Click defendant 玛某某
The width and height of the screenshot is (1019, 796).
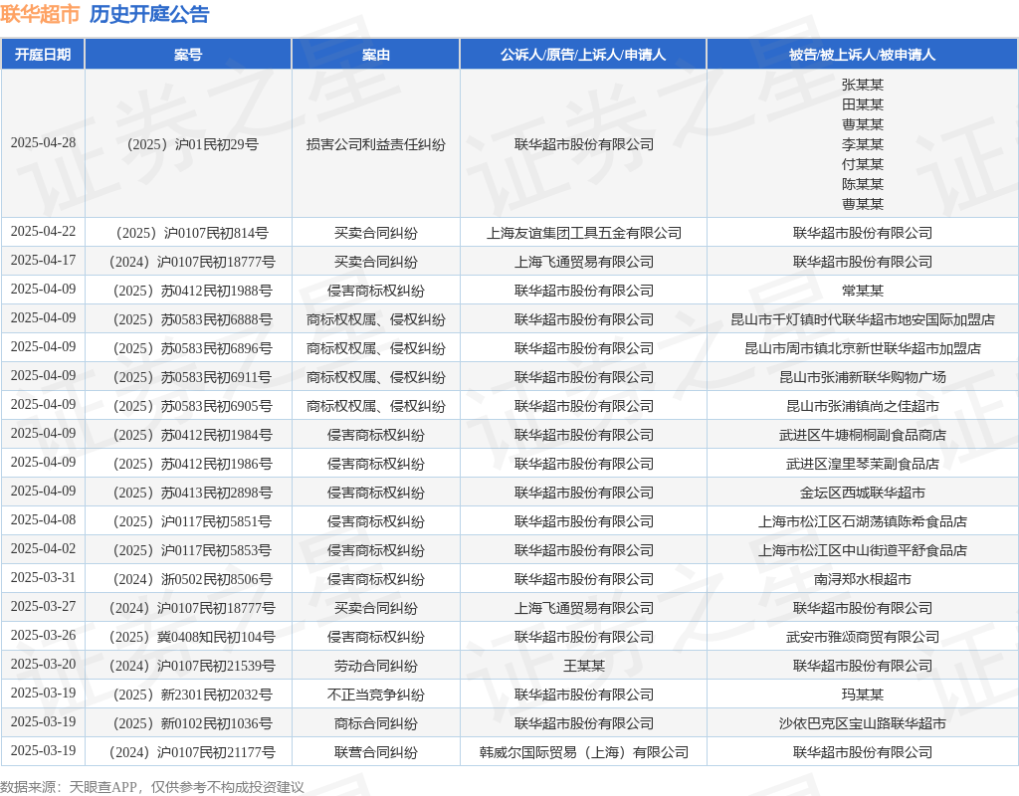(x=863, y=695)
